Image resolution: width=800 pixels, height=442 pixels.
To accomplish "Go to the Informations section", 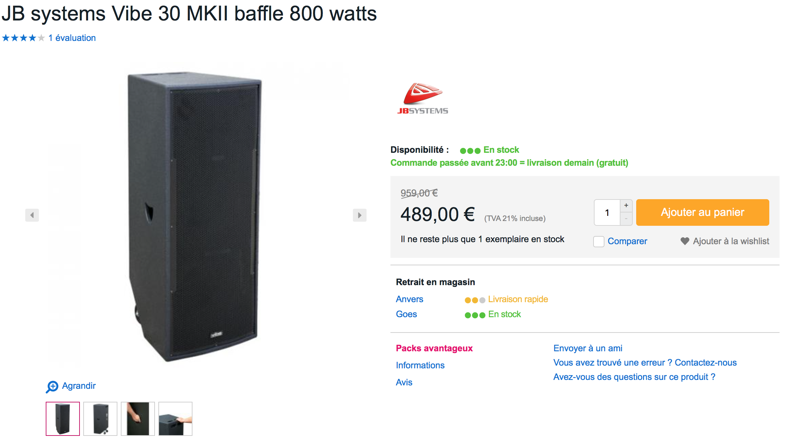I will tap(420, 365).
